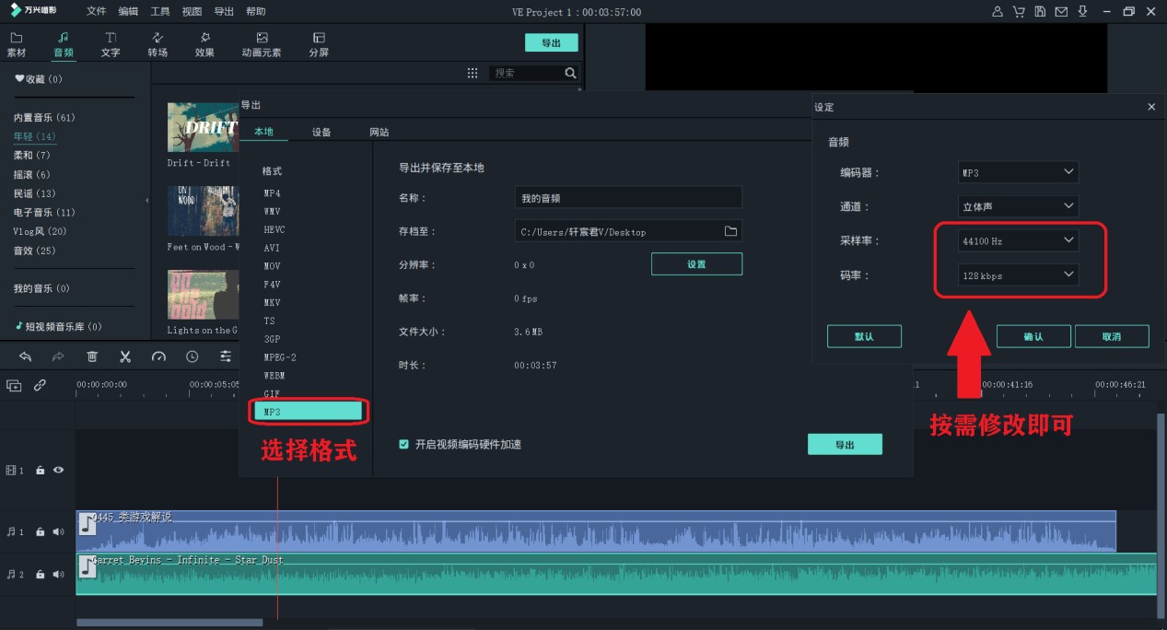Open the 文件 menu
This screenshot has height=630, width=1167.
click(96, 11)
